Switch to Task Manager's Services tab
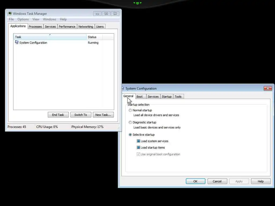 (50, 27)
